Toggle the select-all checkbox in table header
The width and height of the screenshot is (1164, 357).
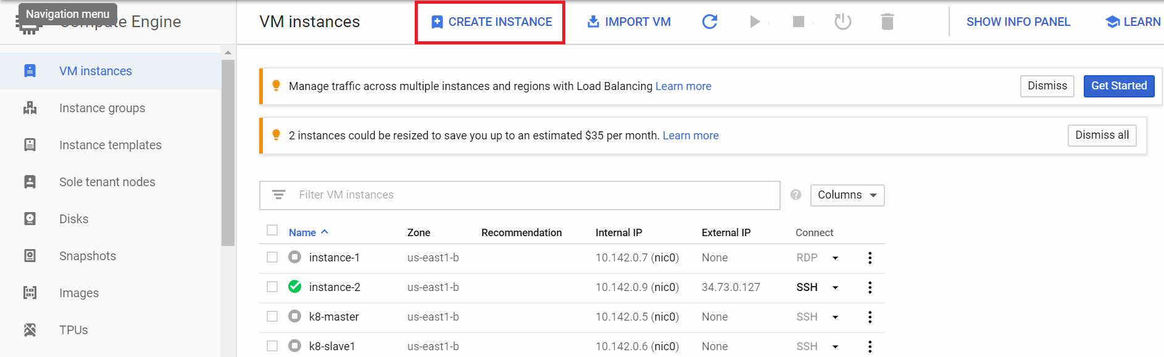point(272,231)
